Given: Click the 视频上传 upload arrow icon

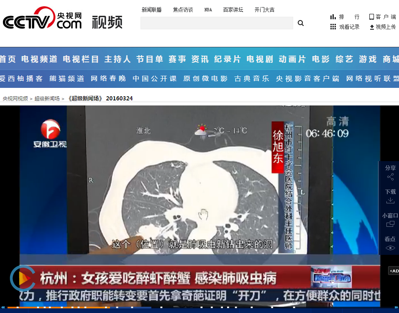Looking at the screenshot, I should (371, 27).
